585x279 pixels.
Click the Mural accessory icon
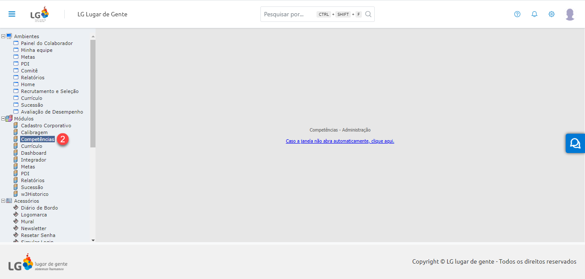click(16, 222)
